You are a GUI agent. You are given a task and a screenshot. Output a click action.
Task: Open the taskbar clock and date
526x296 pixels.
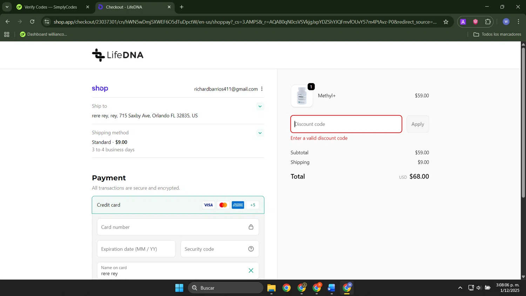coord(508,288)
